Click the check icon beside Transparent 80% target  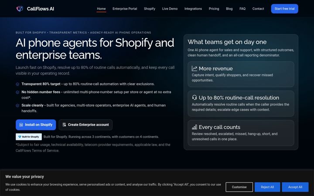(x=17, y=84)
